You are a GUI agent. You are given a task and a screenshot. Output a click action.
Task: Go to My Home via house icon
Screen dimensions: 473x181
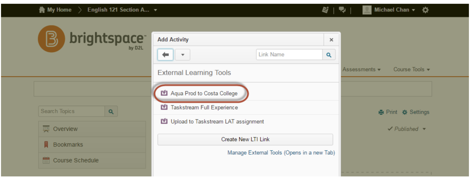coord(42,10)
